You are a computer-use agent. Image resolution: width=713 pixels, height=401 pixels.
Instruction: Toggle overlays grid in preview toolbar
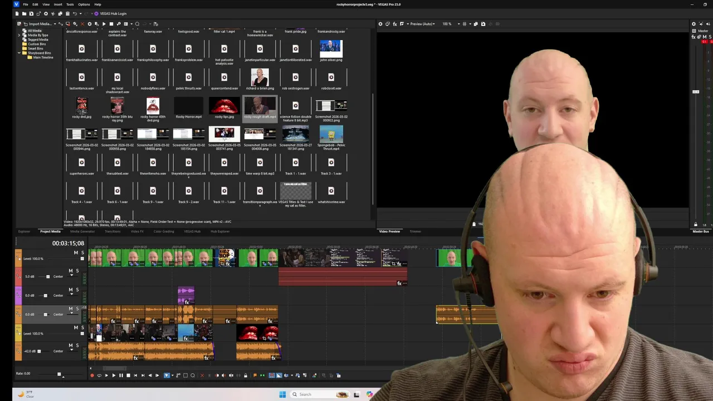pos(465,24)
